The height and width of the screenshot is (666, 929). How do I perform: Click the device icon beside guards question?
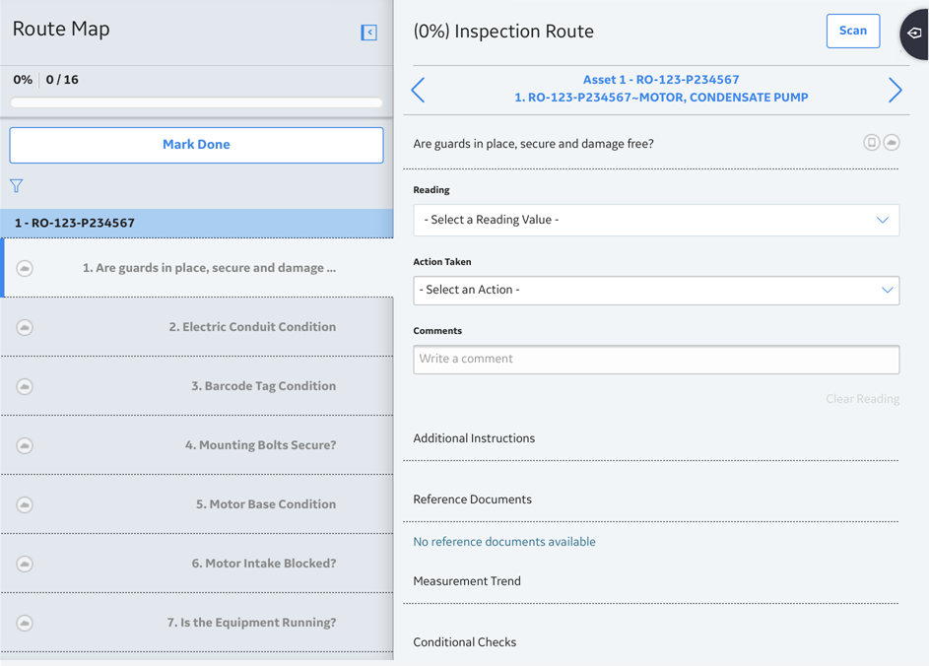[871, 142]
